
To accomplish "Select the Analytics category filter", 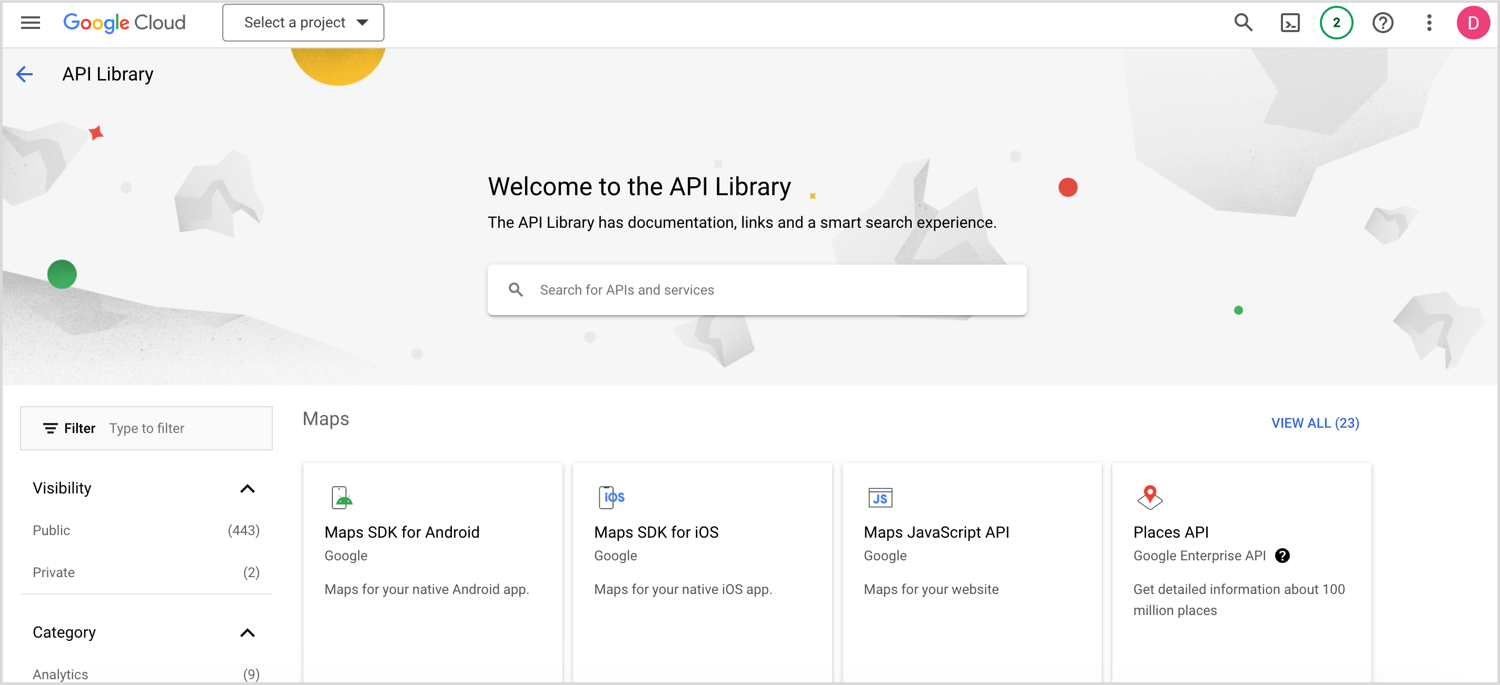I will tap(60, 673).
